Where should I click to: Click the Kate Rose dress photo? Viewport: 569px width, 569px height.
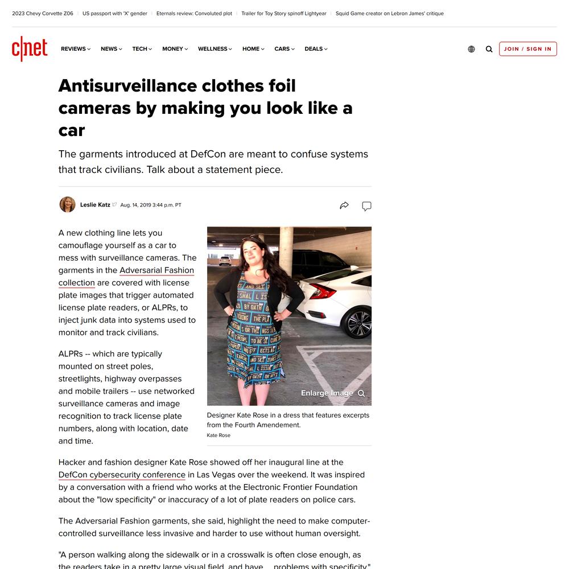pos(289,316)
